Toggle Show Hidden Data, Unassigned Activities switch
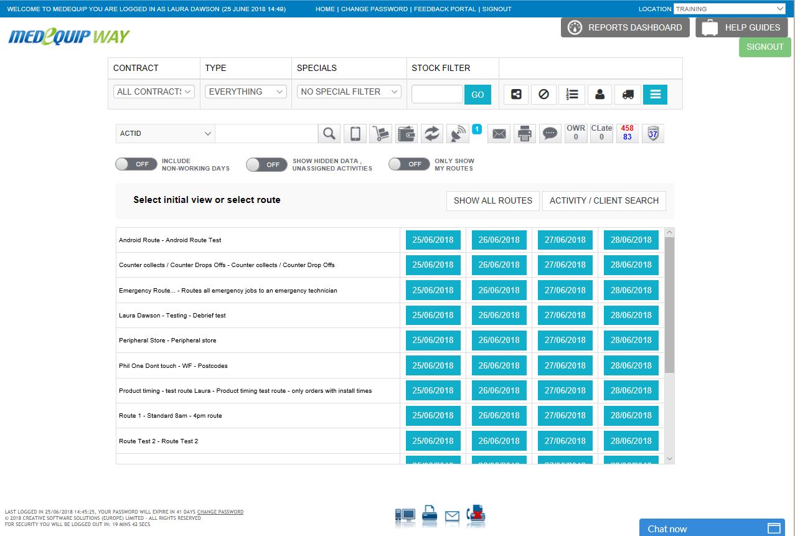The height and width of the screenshot is (536, 795). coord(266,164)
